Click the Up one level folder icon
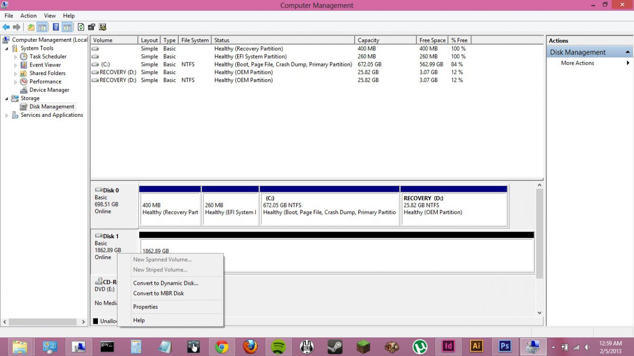Image resolution: width=634 pixels, height=356 pixels. point(30,27)
